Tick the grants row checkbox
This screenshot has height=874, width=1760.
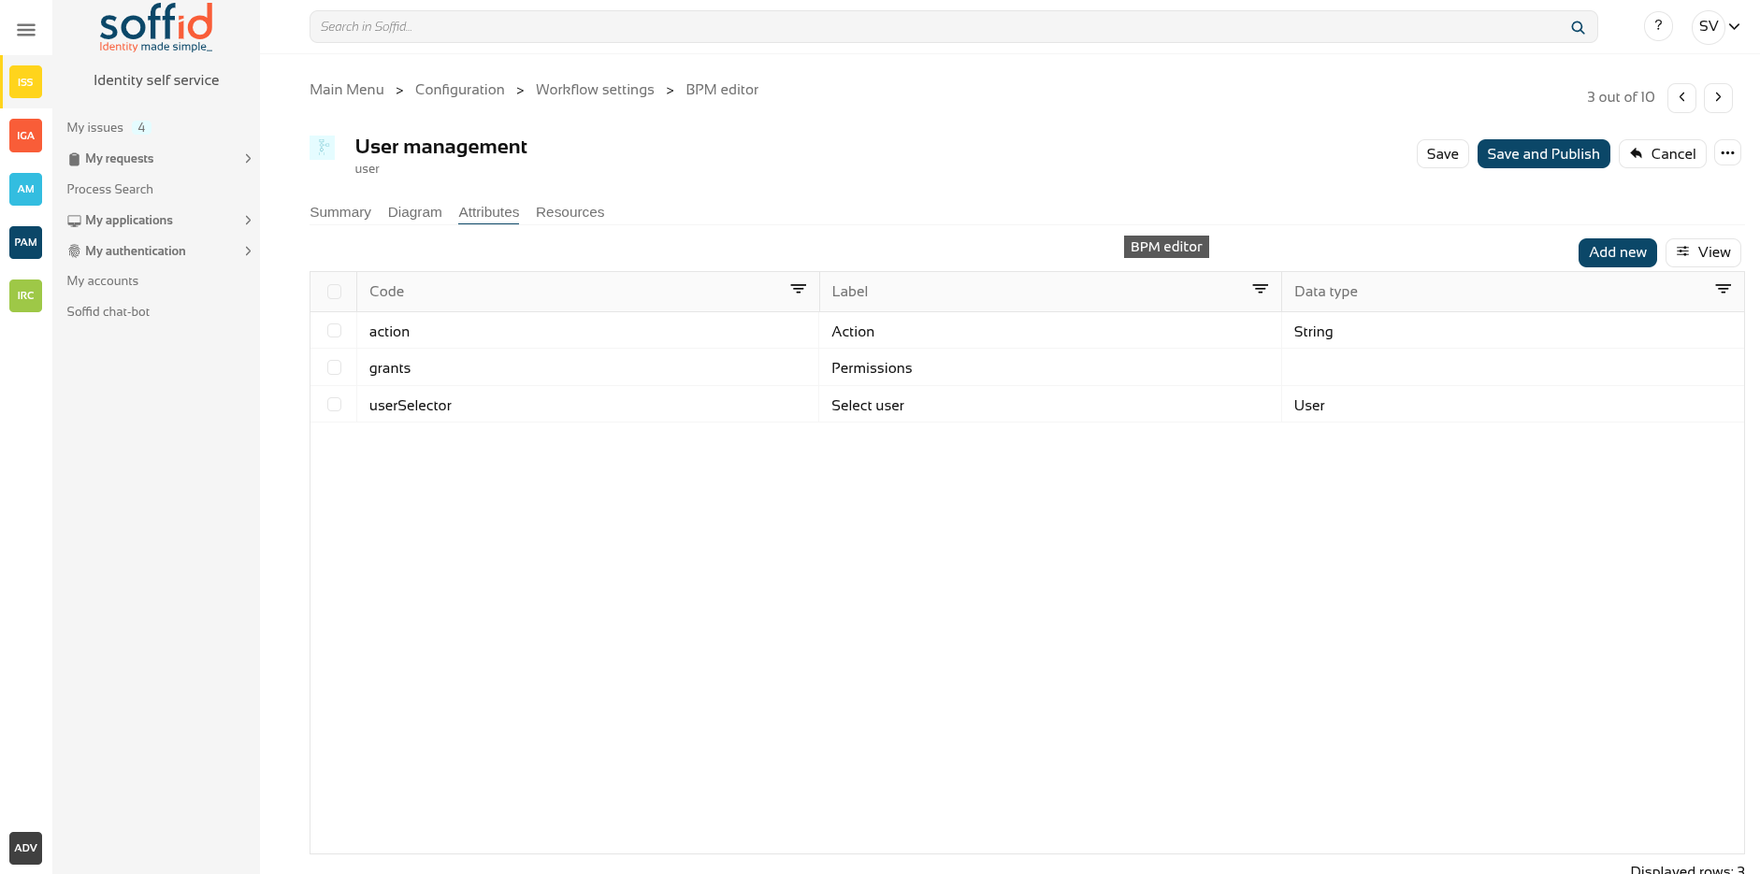[x=334, y=367]
